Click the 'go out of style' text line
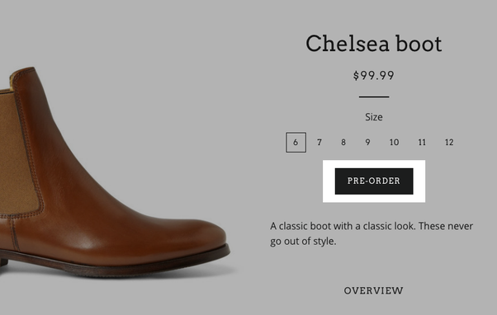Screen dimensions: 497x315 point(303,242)
